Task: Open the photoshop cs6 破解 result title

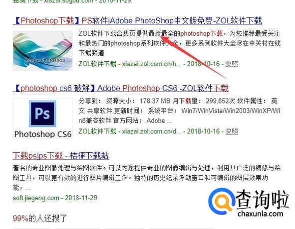Action: point(121,88)
